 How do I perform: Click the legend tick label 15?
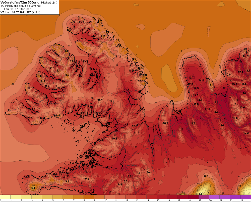(158, 200)
